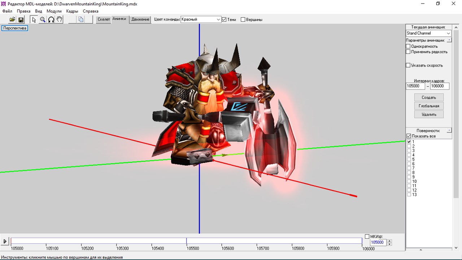The height and width of the screenshot is (260, 462).
Task: Check surface 5 checkbox
Action: pyautogui.click(x=409, y=159)
